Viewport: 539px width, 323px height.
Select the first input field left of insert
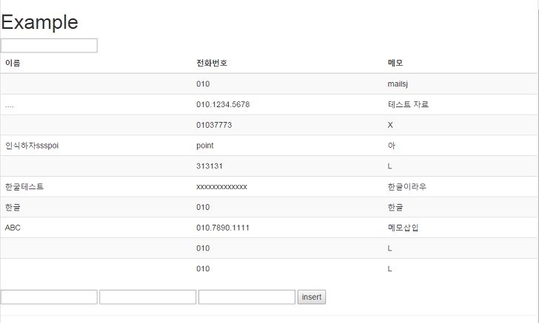tap(49, 297)
